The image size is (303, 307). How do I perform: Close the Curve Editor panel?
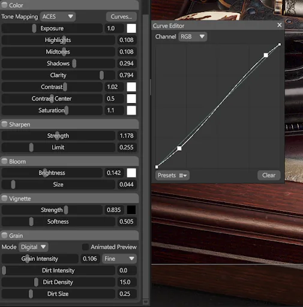(280, 25)
